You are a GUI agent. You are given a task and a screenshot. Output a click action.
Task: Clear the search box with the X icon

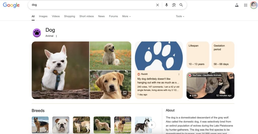(157, 5)
